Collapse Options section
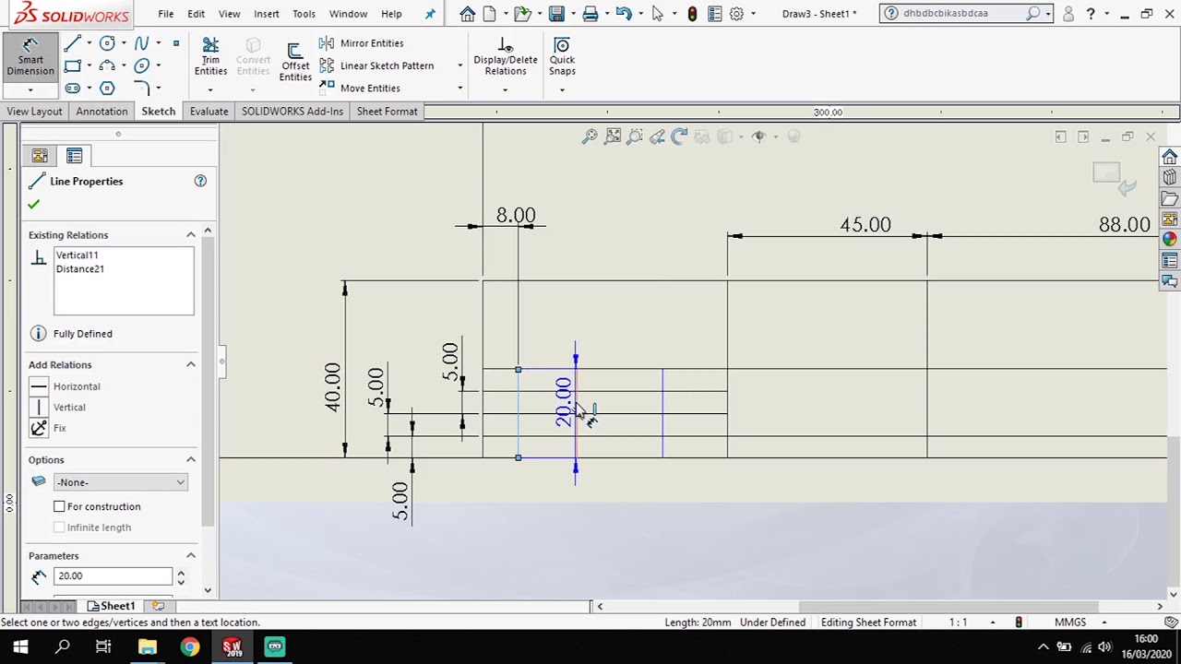1181x664 pixels. 191,459
